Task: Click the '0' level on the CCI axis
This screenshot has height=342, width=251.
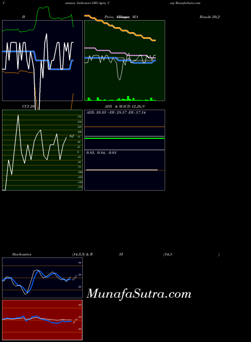Action: (78, 152)
